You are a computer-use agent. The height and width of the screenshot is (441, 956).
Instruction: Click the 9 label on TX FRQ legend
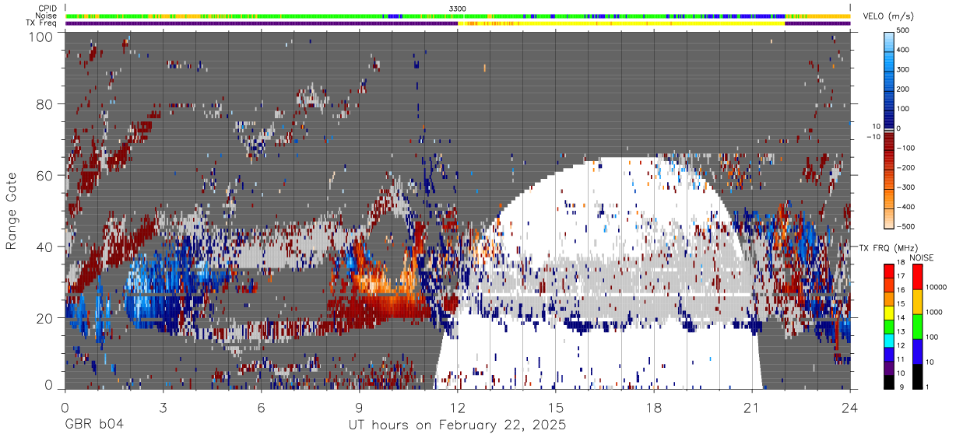coord(900,388)
